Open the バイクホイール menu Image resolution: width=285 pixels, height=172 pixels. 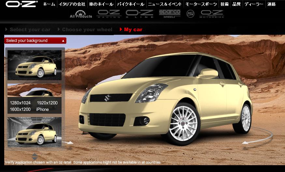131,4
